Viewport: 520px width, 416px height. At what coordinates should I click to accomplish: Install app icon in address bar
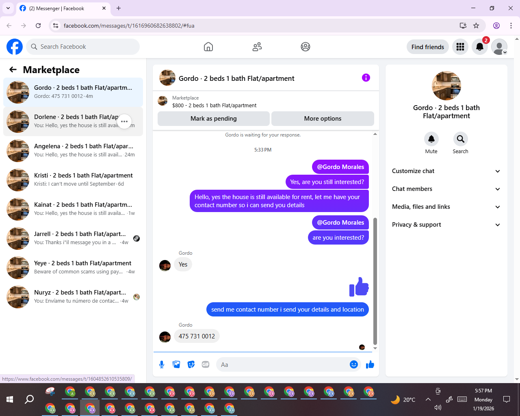click(x=463, y=26)
